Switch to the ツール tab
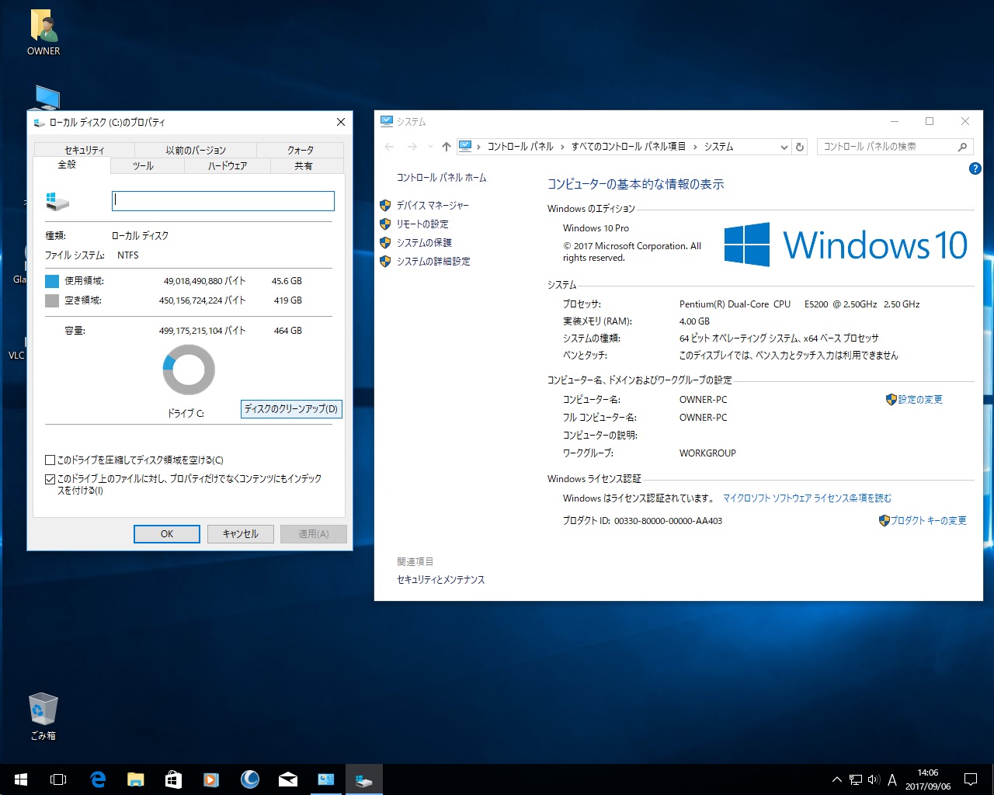 tap(143, 165)
